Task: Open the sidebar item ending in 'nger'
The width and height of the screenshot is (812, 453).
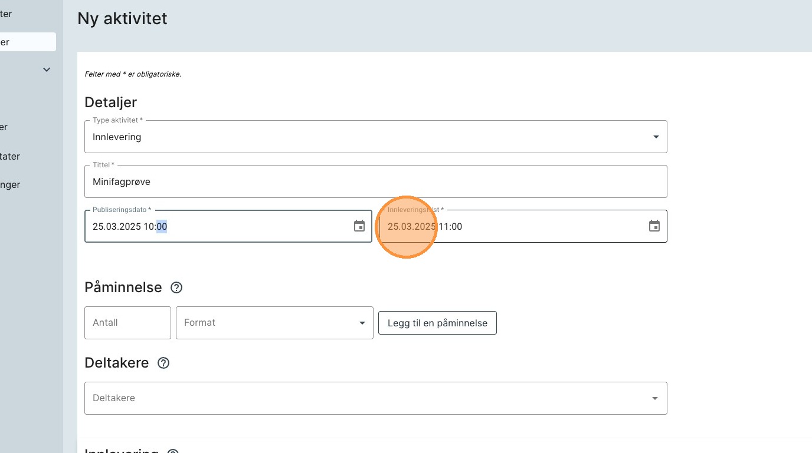Action: (10, 184)
